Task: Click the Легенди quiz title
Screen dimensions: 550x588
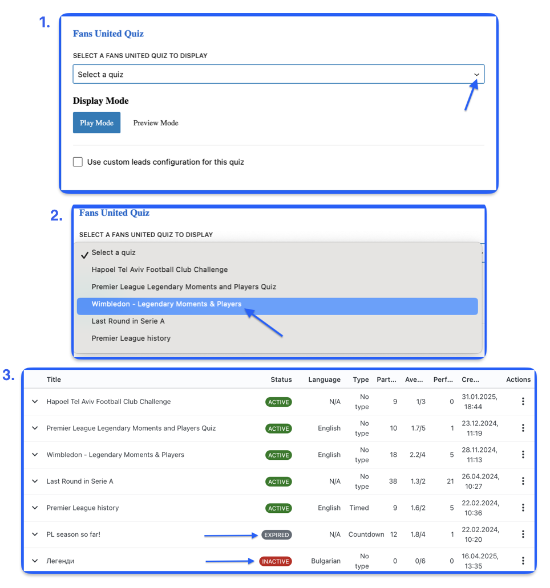Action: click(60, 561)
